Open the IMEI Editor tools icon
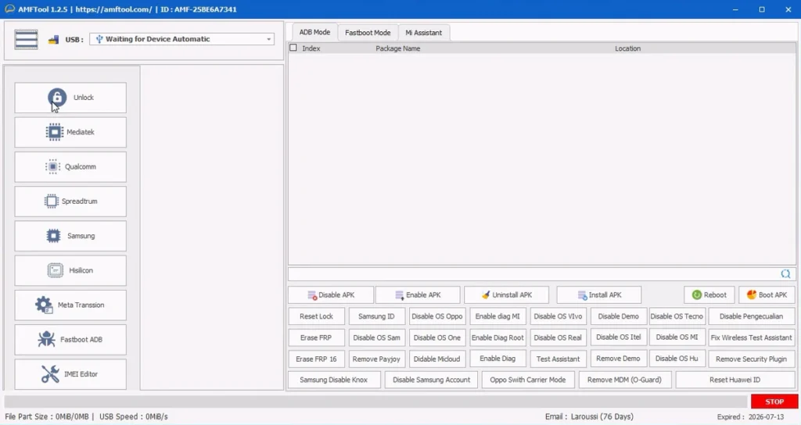 (50, 374)
